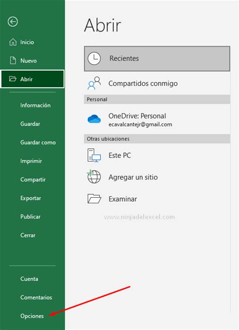Open Opciones at the sidebar bottom
Image resolution: width=239 pixels, height=330 pixels.
[32, 316]
